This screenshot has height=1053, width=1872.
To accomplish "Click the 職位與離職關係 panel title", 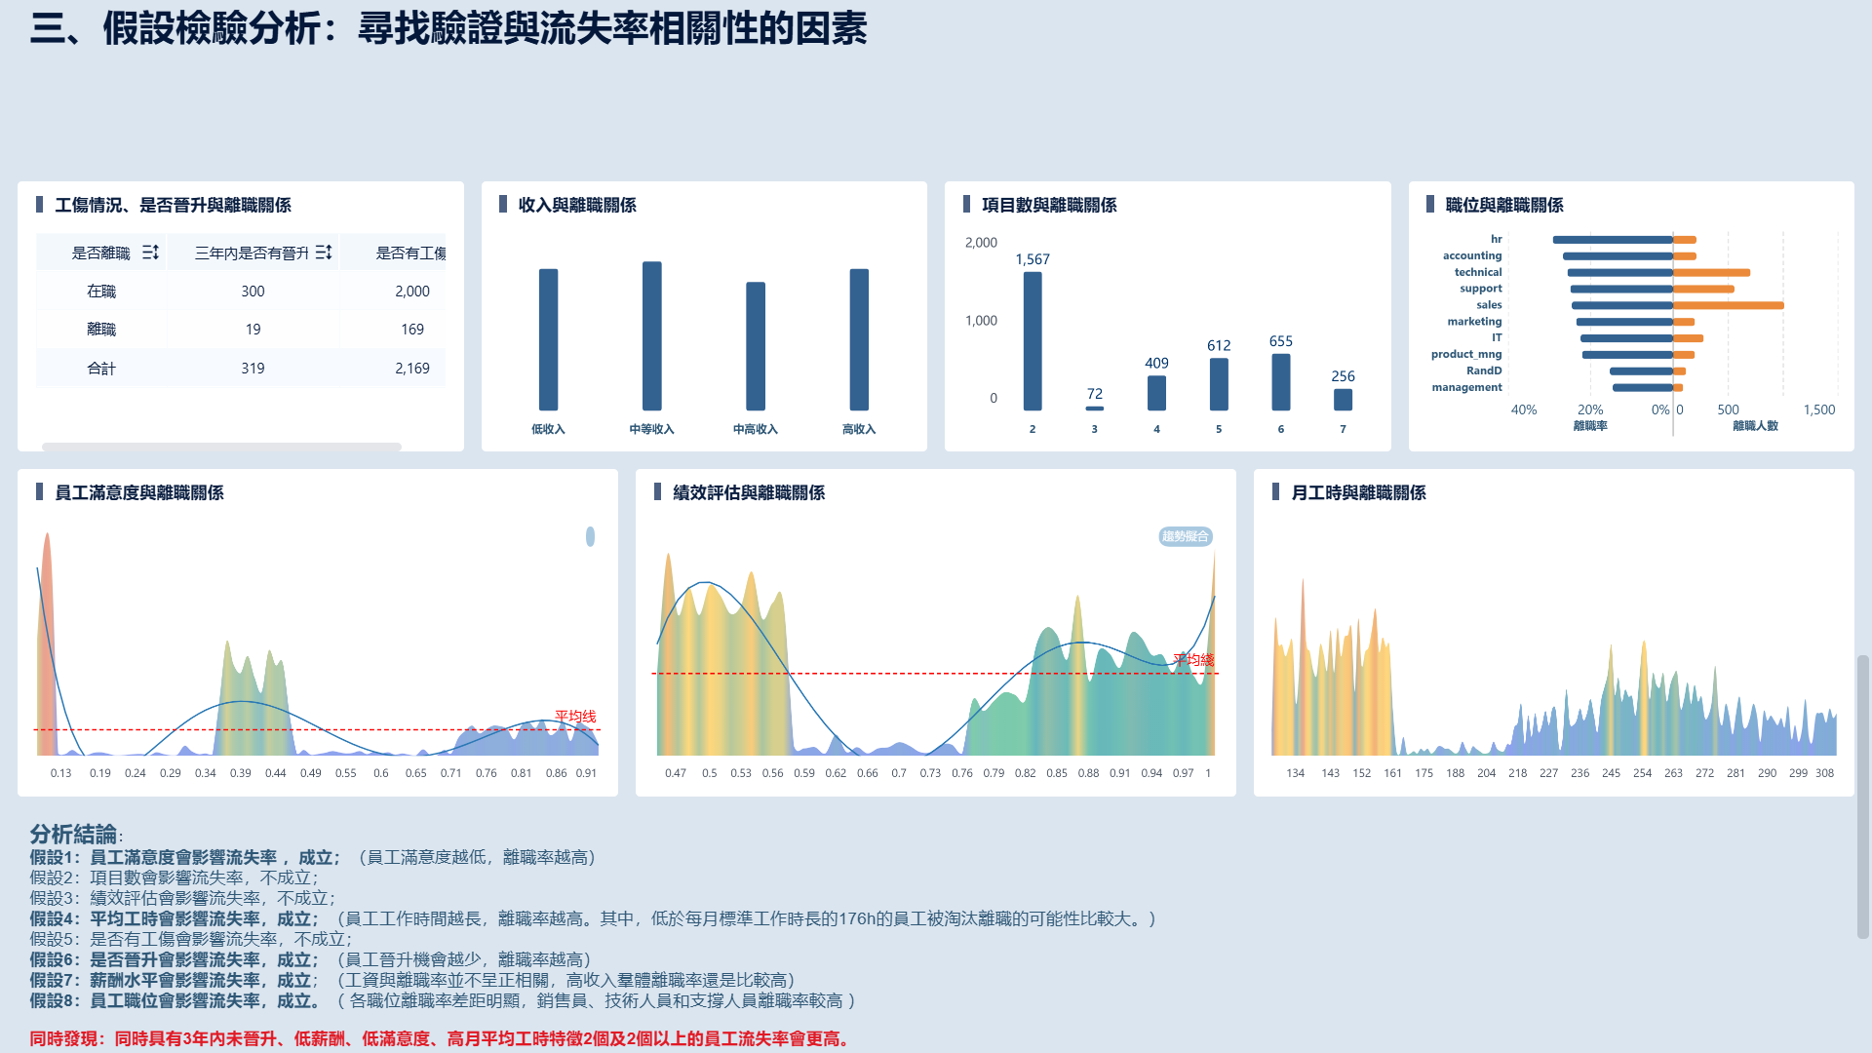I will tap(1504, 205).
